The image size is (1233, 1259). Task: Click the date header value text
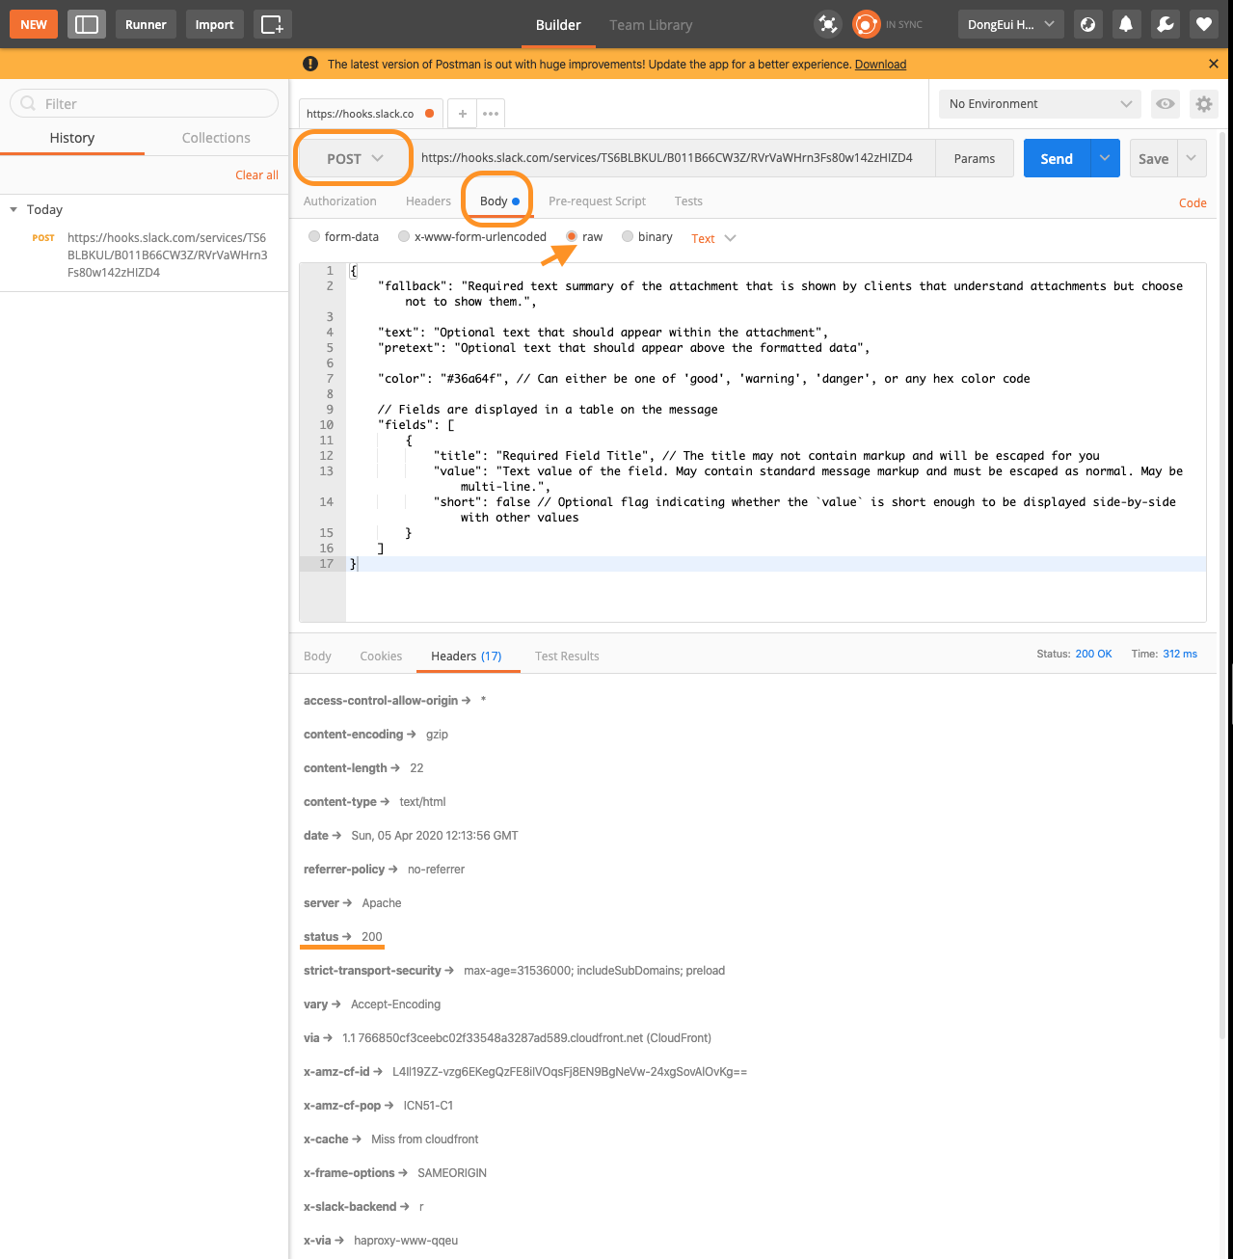435,836
